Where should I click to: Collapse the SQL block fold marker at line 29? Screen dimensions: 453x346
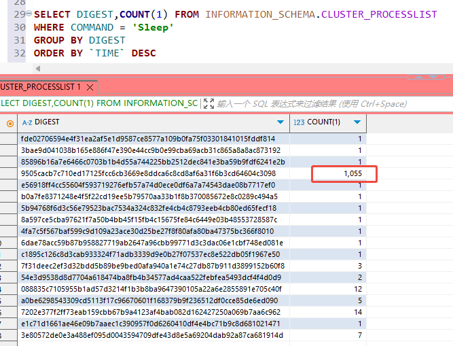(x=29, y=14)
